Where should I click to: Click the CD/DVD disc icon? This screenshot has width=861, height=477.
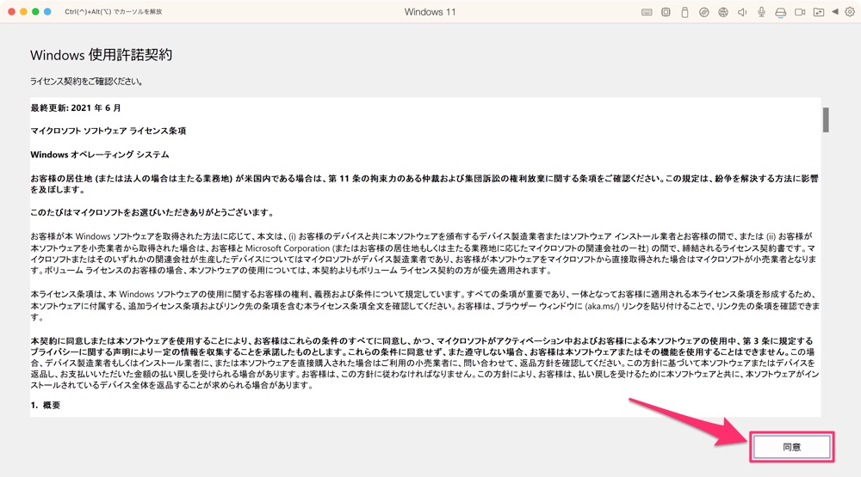[704, 12]
